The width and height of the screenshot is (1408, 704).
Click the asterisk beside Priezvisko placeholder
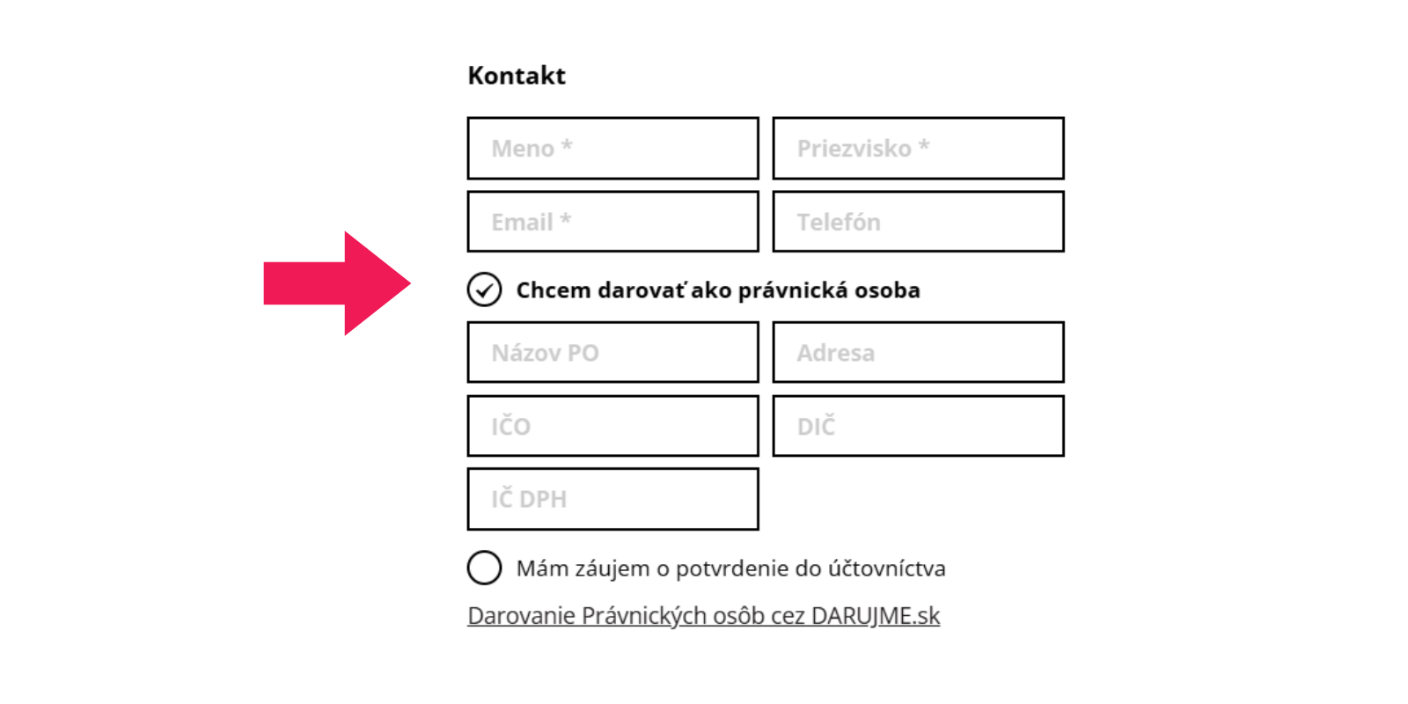tap(924, 145)
